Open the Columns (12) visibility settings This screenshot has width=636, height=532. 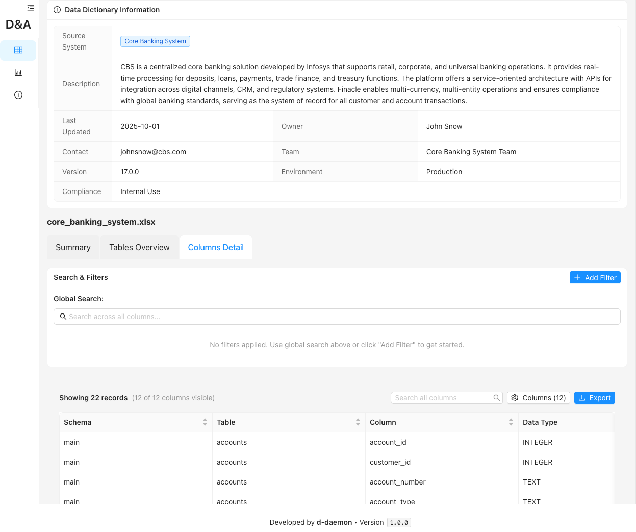[x=538, y=398]
